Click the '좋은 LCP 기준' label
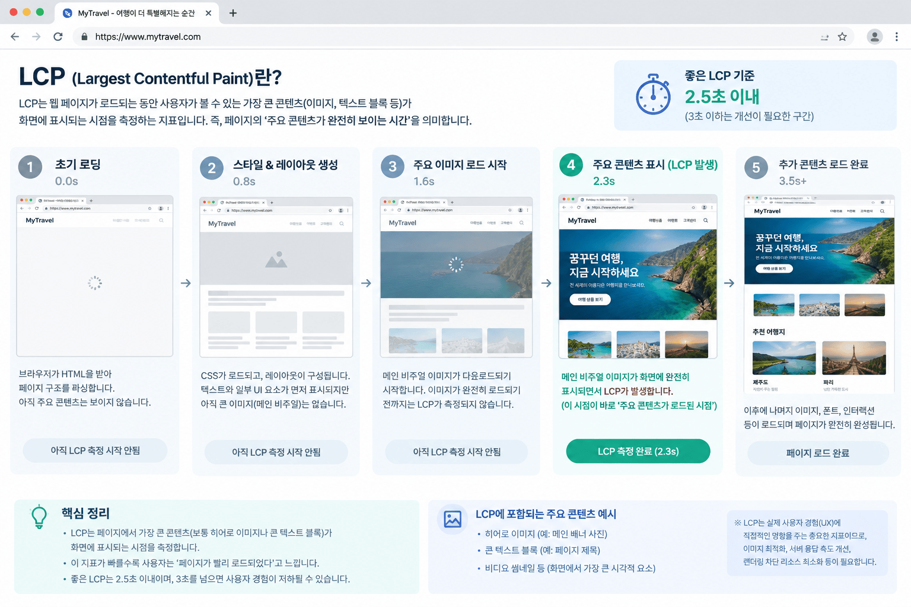Viewport: 911px width, 607px height. pos(720,76)
